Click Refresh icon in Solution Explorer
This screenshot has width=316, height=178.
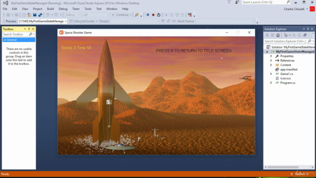coord(300,35)
